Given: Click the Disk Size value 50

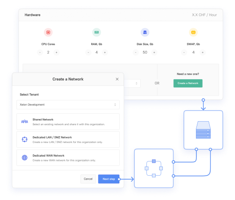Looking at the screenshot, I should click(145, 52).
